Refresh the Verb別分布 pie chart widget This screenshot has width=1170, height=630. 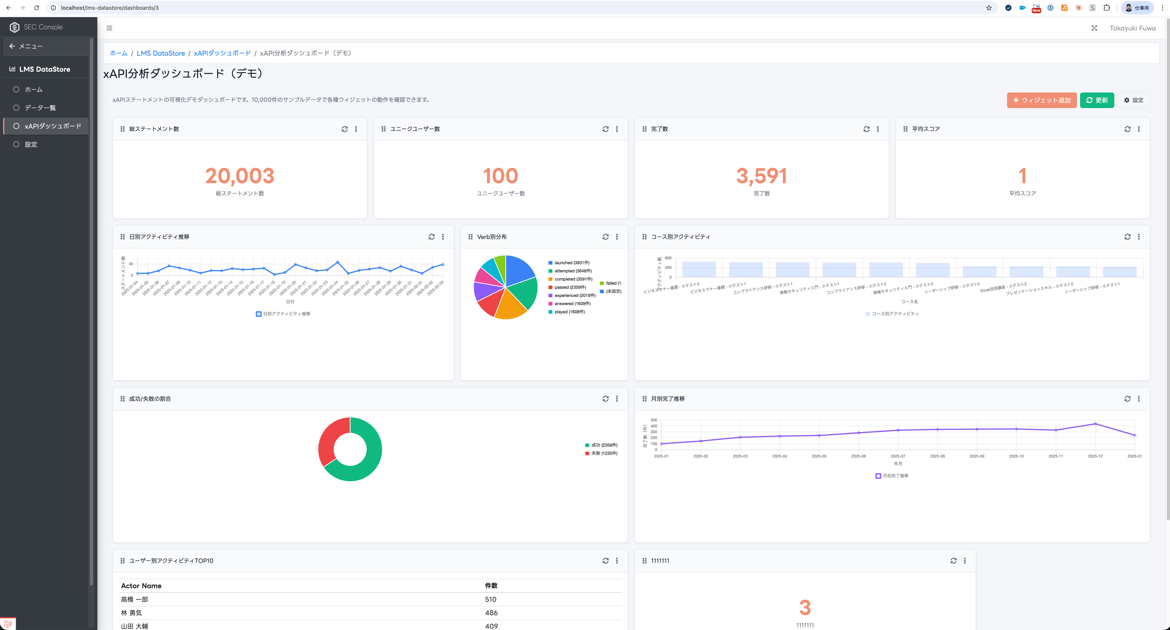click(x=605, y=237)
